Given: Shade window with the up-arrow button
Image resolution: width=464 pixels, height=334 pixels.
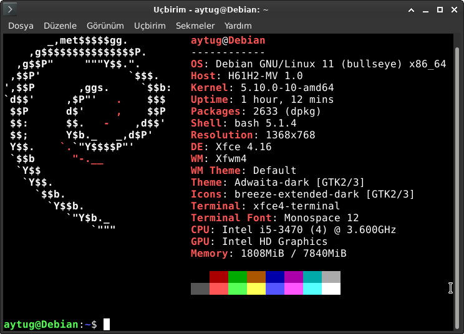Looking at the screenshot, I should (x=411, y=10).
